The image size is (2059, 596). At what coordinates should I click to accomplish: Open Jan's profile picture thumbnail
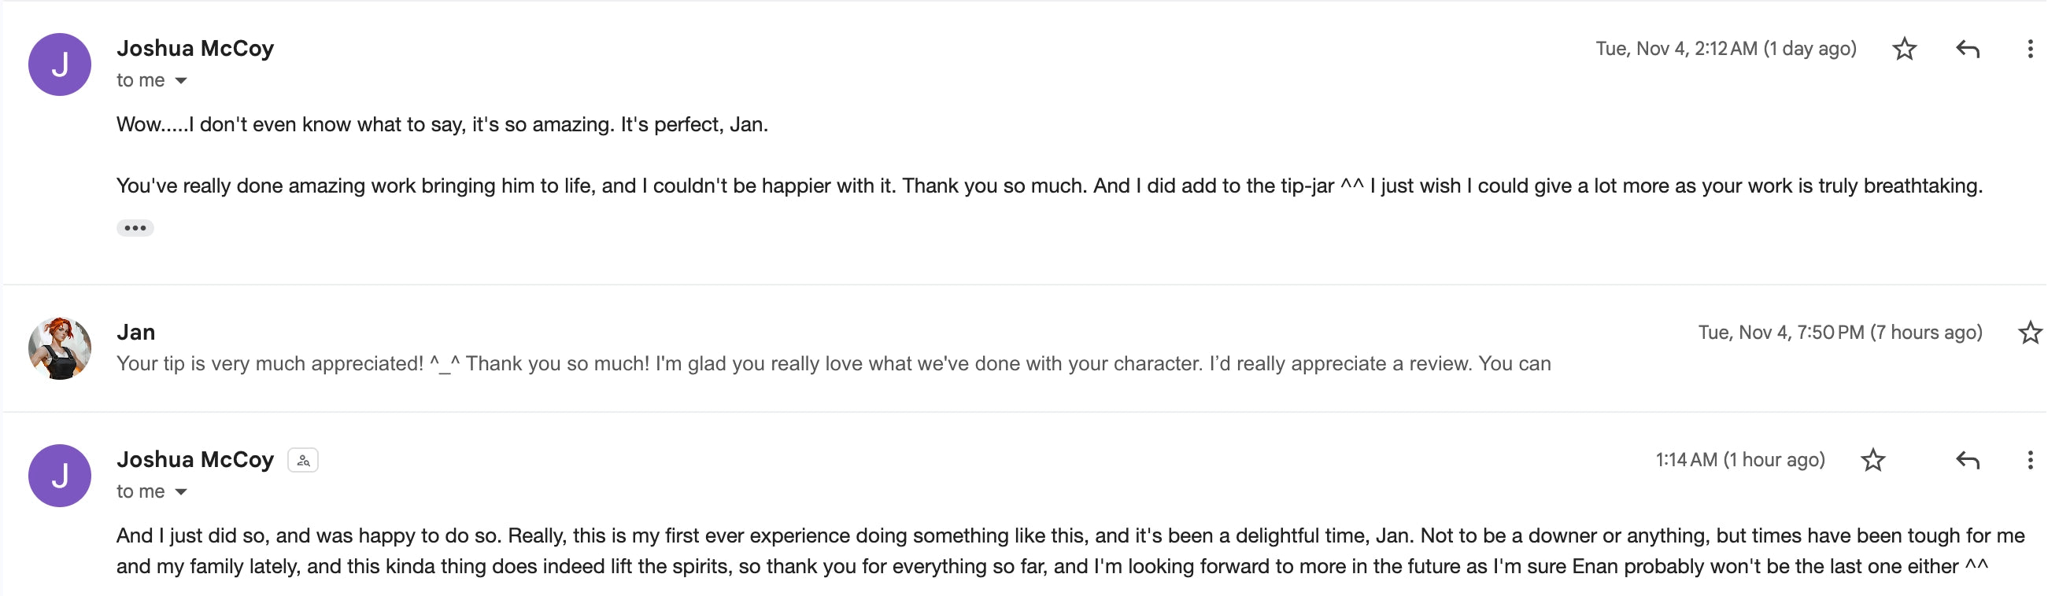point(60,348)
